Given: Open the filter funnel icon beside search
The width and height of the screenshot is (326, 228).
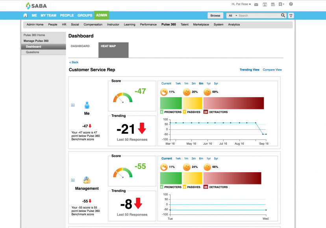Looking at the screenshot, I should [x=291, y=15].
